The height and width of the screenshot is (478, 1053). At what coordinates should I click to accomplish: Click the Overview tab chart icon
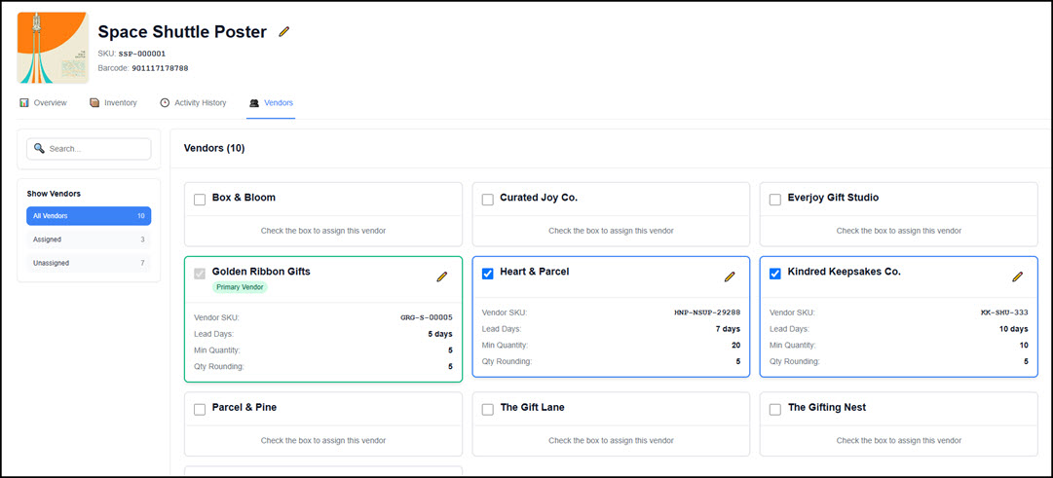[24, 102]
